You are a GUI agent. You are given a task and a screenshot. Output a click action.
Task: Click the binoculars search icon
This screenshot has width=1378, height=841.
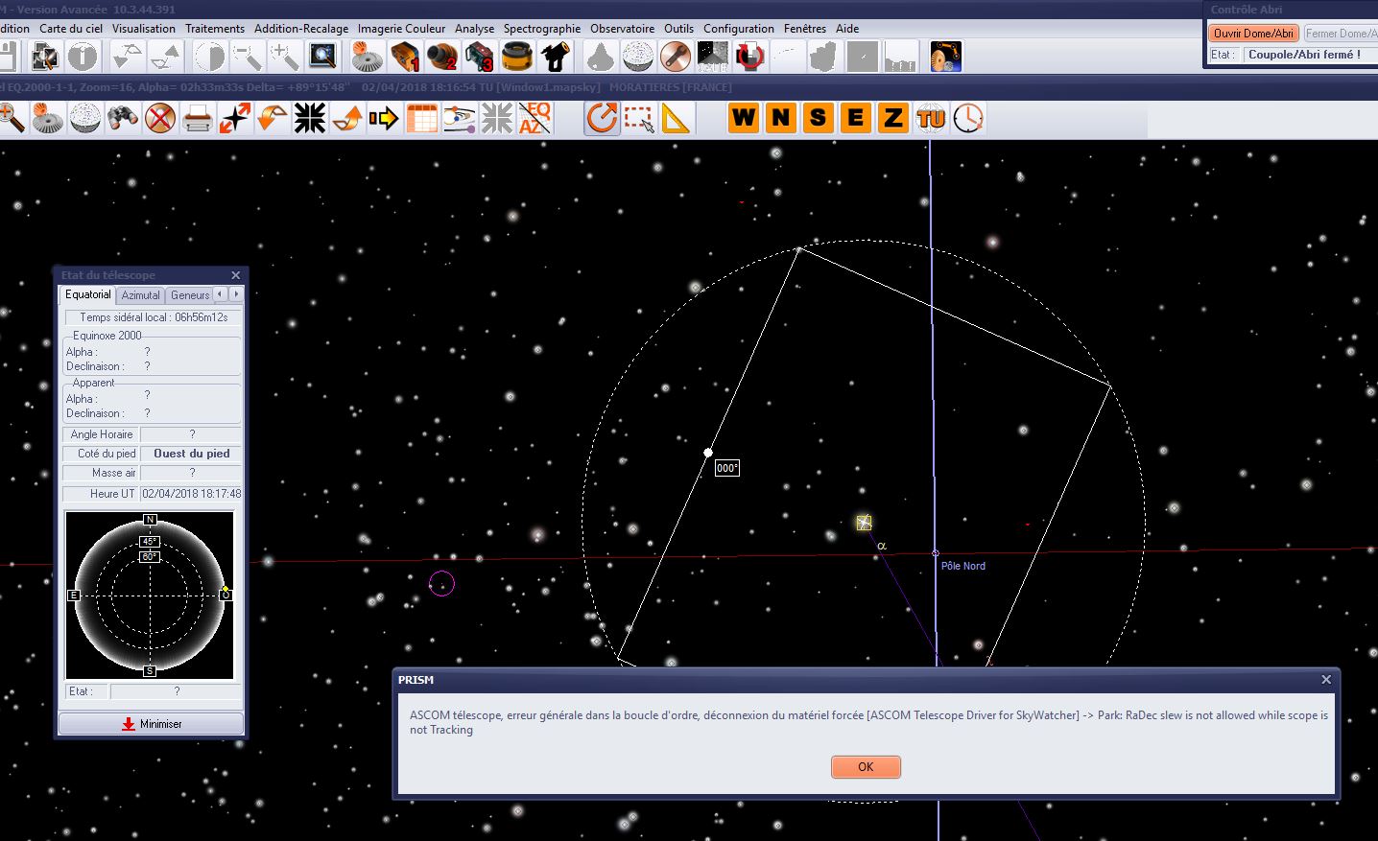pyautogui.click(x=123, y=119)
